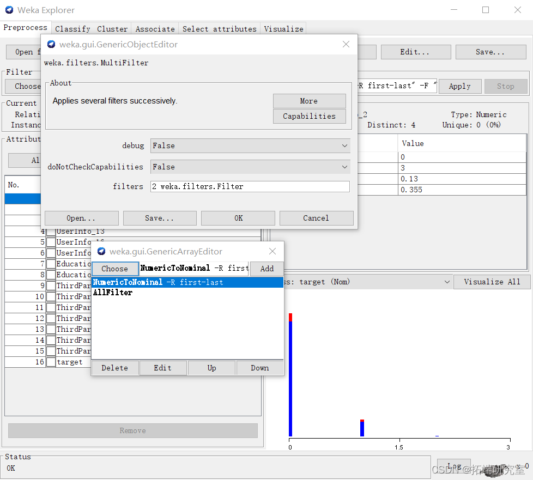Select the Preprocess tab
The image size is (533, 480).
(26, 28)
